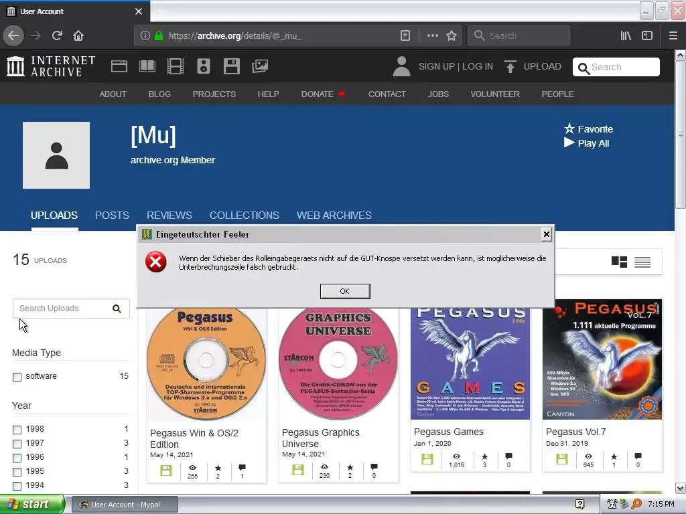The height and width of the screenshot is (514, 686).
Task: Close the Eingeteutschter Feeler dialog
Action: (x=546, y=235)
